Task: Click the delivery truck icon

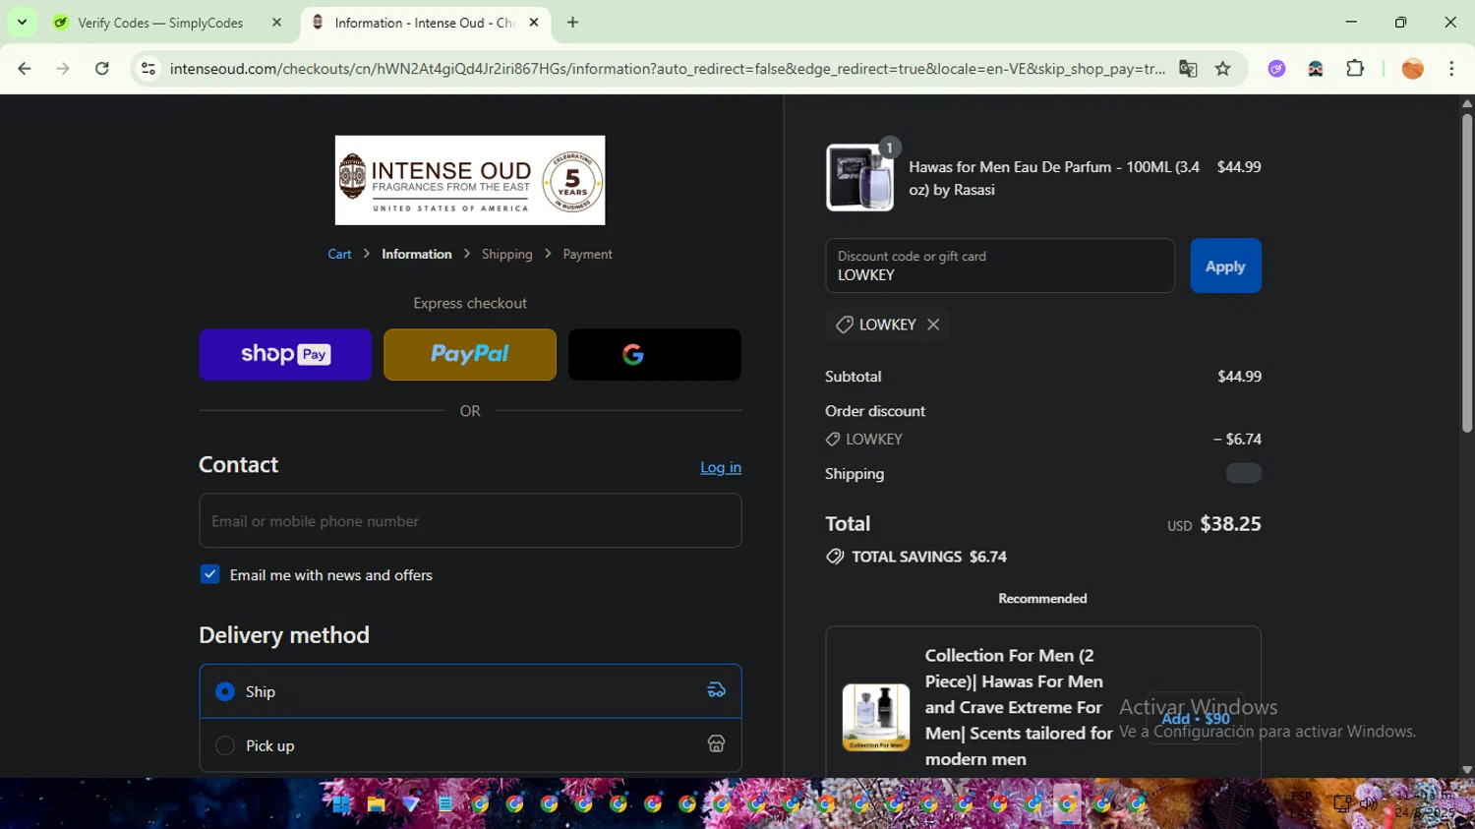Action: point(717,690)
